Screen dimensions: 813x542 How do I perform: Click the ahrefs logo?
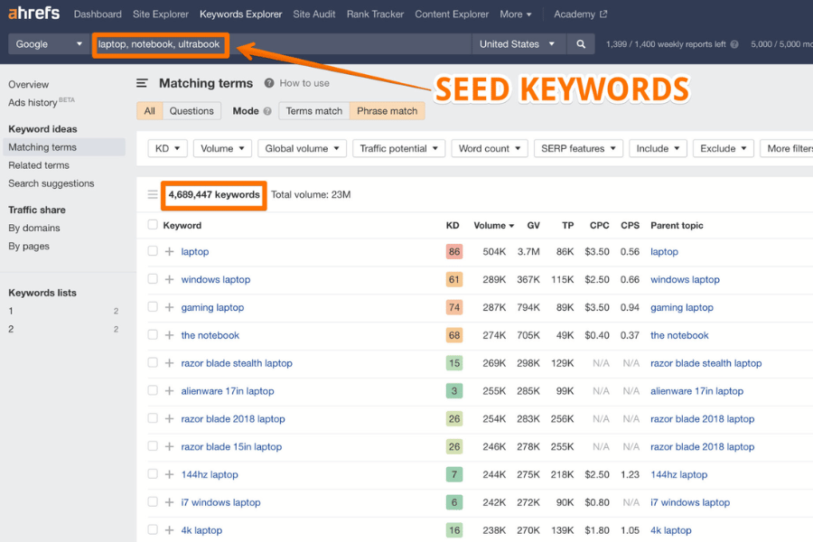33,13
